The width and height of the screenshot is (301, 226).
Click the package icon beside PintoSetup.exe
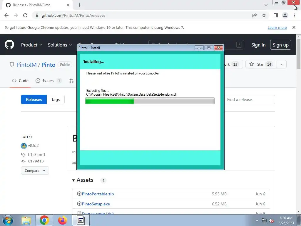79,204
